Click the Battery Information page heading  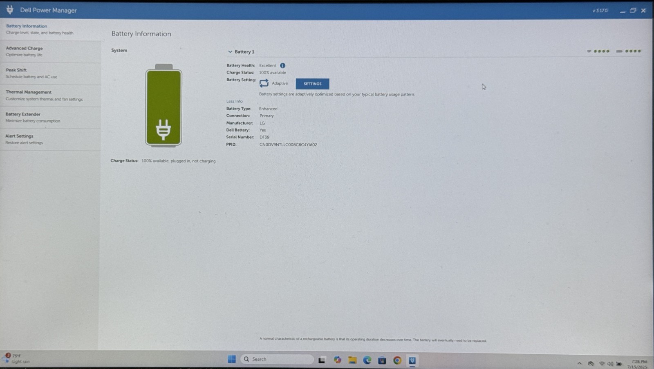(x=141, y=34)
